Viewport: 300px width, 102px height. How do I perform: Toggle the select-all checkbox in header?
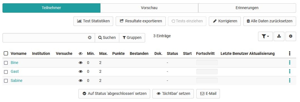pos(6,53)
